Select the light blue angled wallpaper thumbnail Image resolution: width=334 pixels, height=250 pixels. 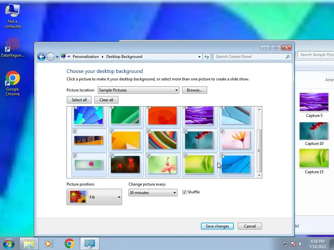tap(236, 116)
